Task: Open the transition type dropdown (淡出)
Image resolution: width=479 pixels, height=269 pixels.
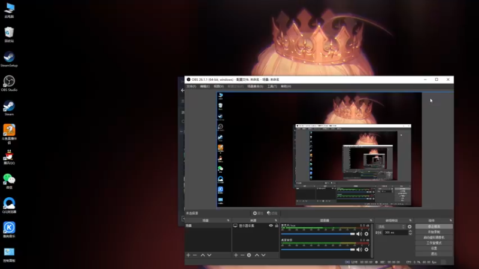Action: 391,227
